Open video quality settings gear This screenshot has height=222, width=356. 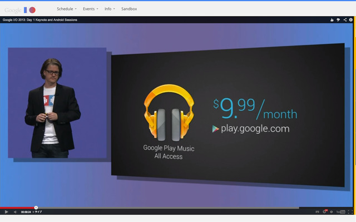325,212
